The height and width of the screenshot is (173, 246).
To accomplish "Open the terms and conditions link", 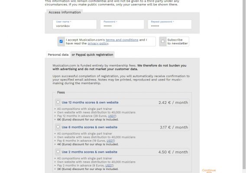I will click(x=122, y=40).
